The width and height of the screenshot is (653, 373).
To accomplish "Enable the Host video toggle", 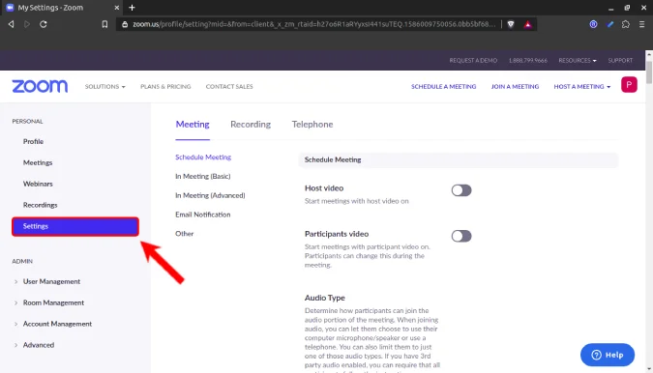I will (x=461, y=190).
